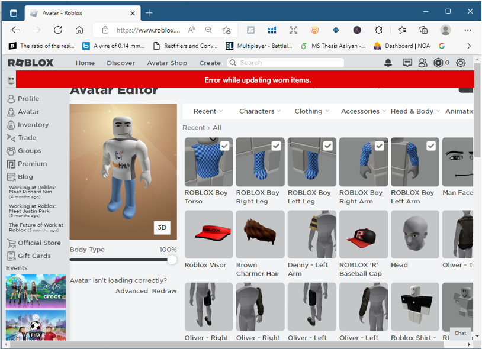Uncheck ROBLOX Boy Torso item

point(224,146)
